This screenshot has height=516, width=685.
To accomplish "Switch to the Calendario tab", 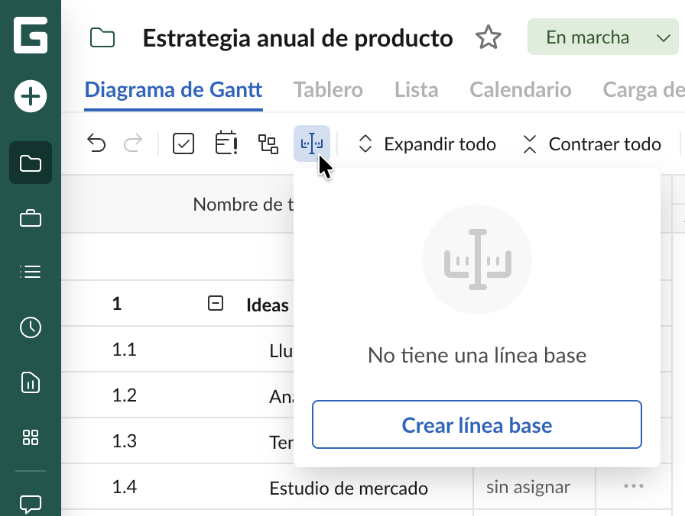I will point(521,90).
